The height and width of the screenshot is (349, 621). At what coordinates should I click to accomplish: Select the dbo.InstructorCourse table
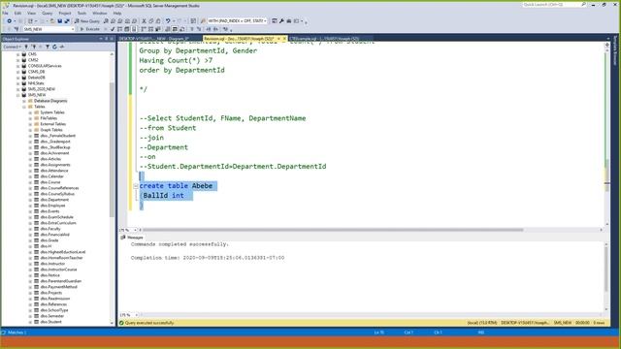58,270
